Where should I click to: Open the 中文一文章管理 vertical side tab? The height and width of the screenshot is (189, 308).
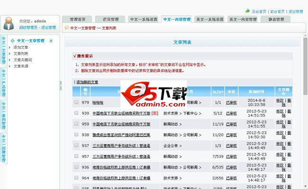(4, 51)
